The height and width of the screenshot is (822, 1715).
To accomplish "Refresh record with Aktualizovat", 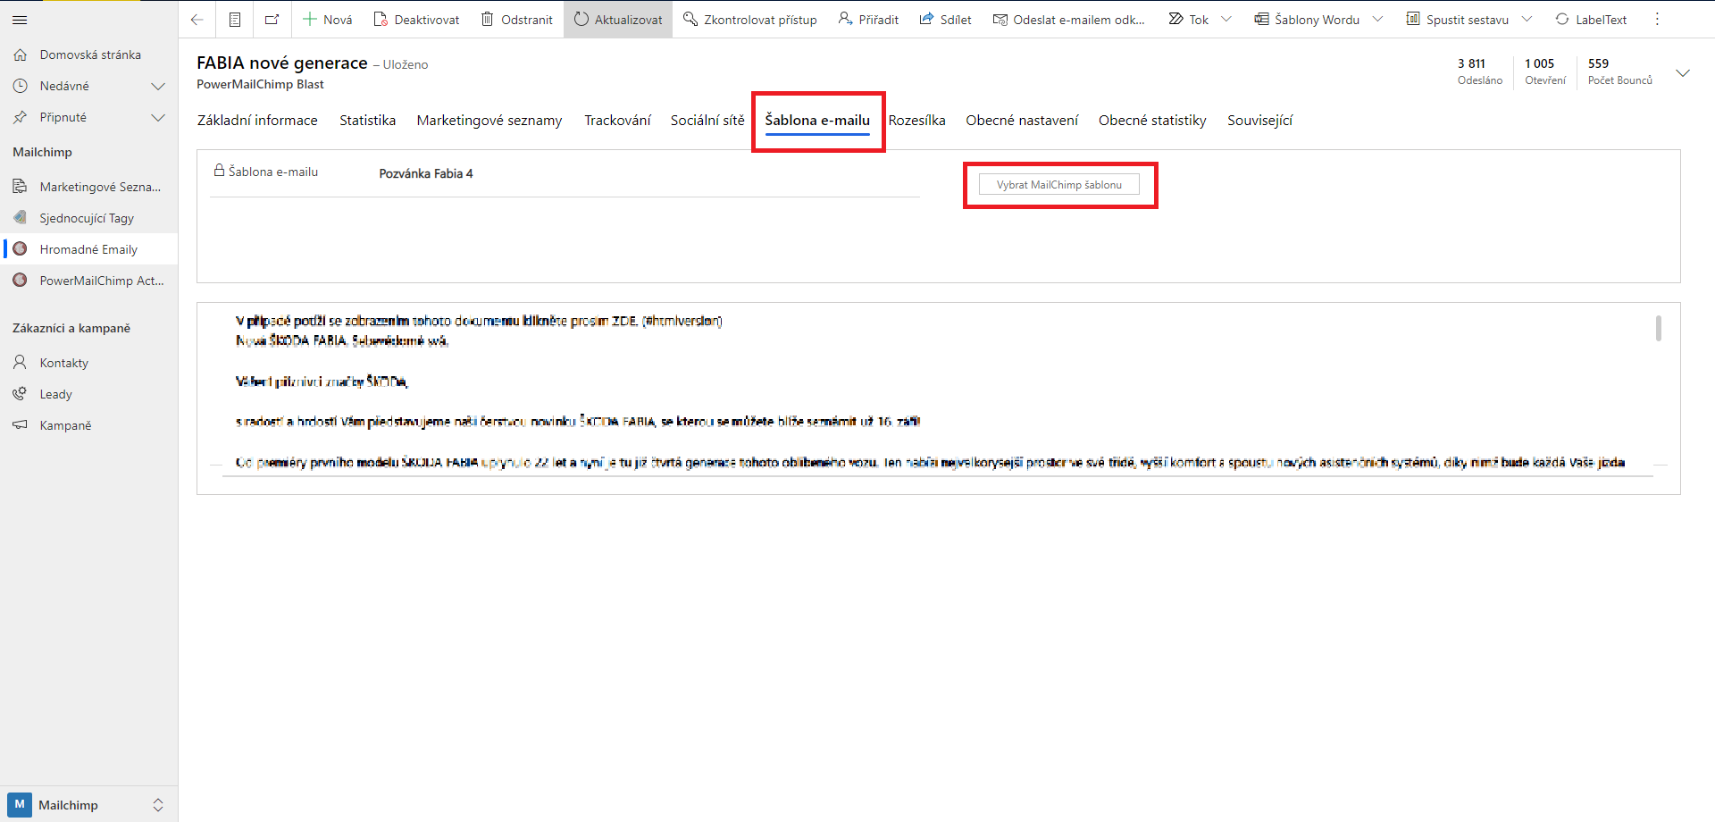I will pyautogui.click(x=618, y=20).
